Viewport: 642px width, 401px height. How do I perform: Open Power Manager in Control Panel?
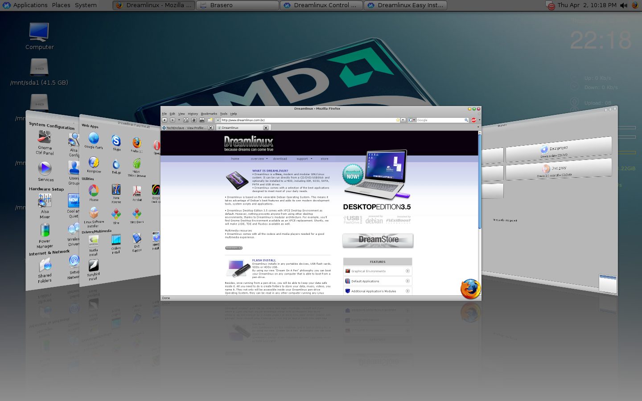(45, 230)
